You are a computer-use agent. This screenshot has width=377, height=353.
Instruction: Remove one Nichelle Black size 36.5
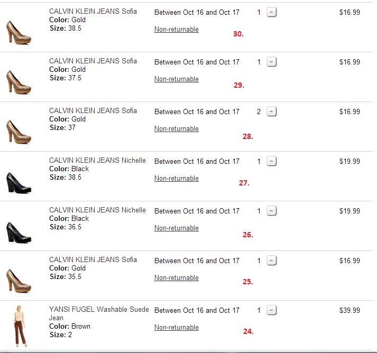point(271,211)
